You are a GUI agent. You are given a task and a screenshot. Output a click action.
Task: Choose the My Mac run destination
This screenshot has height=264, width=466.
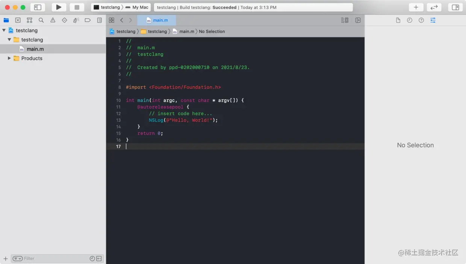tap(137, 7)
